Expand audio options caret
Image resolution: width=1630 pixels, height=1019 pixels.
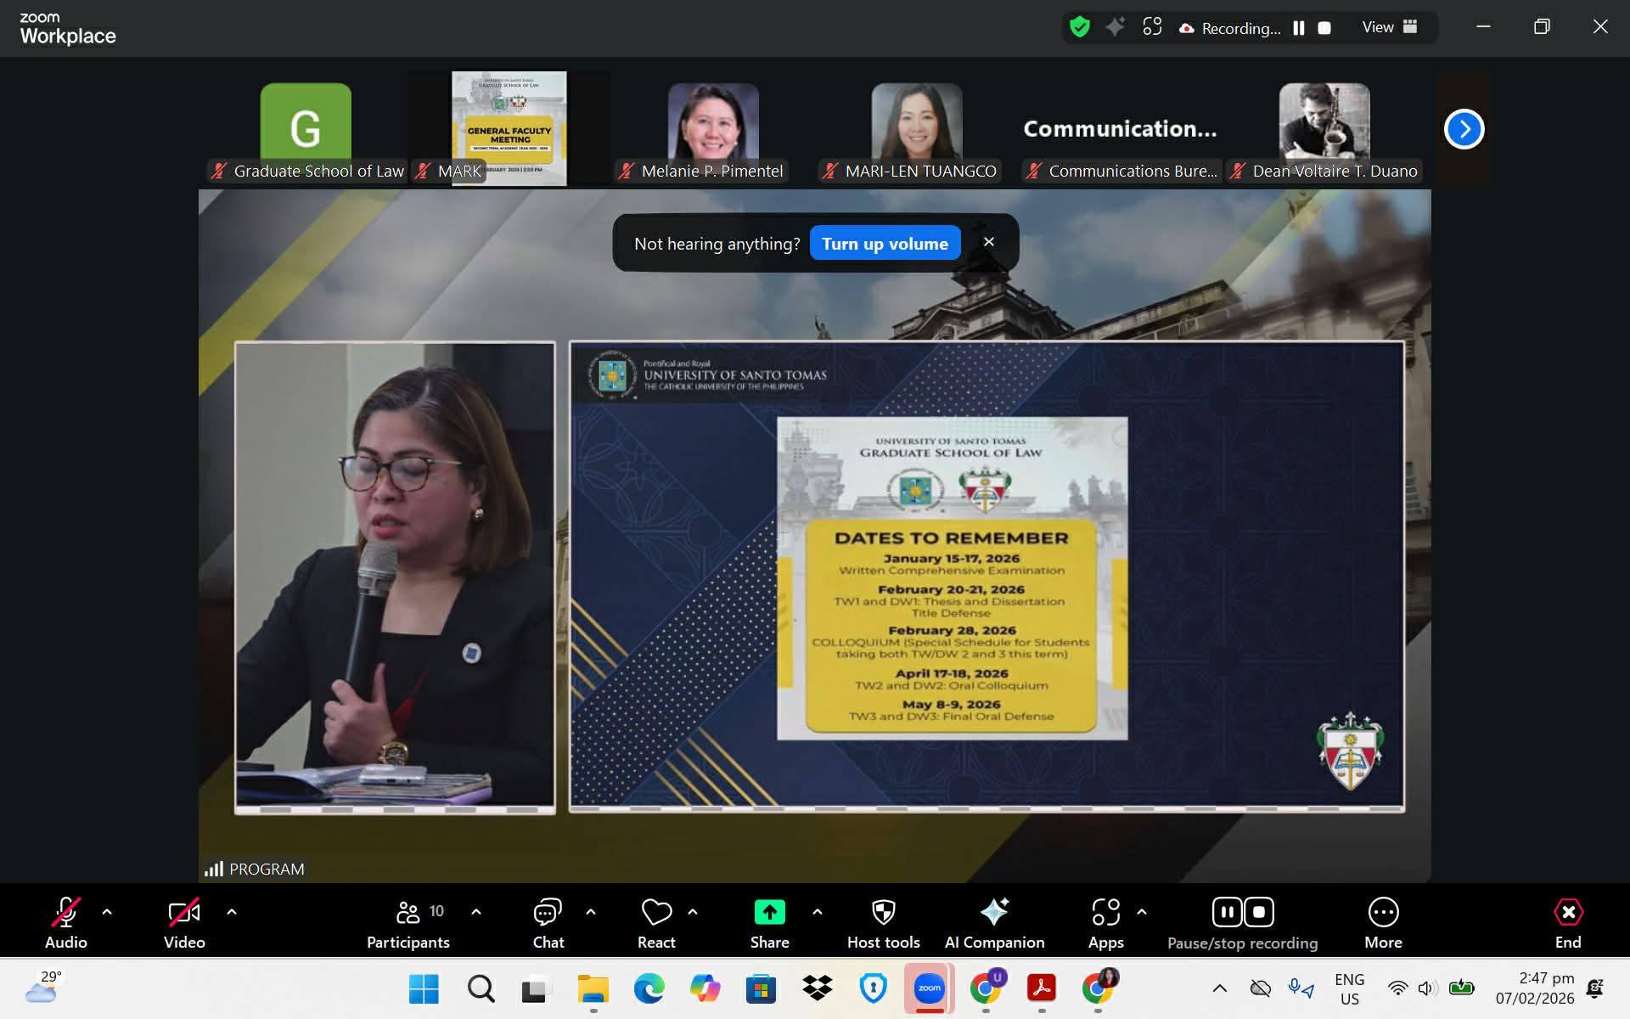pos(107,912)
